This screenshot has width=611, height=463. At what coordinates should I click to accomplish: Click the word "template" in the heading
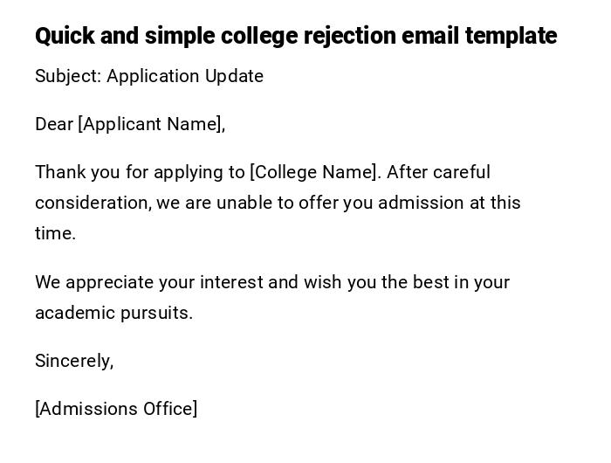[511, 36]
